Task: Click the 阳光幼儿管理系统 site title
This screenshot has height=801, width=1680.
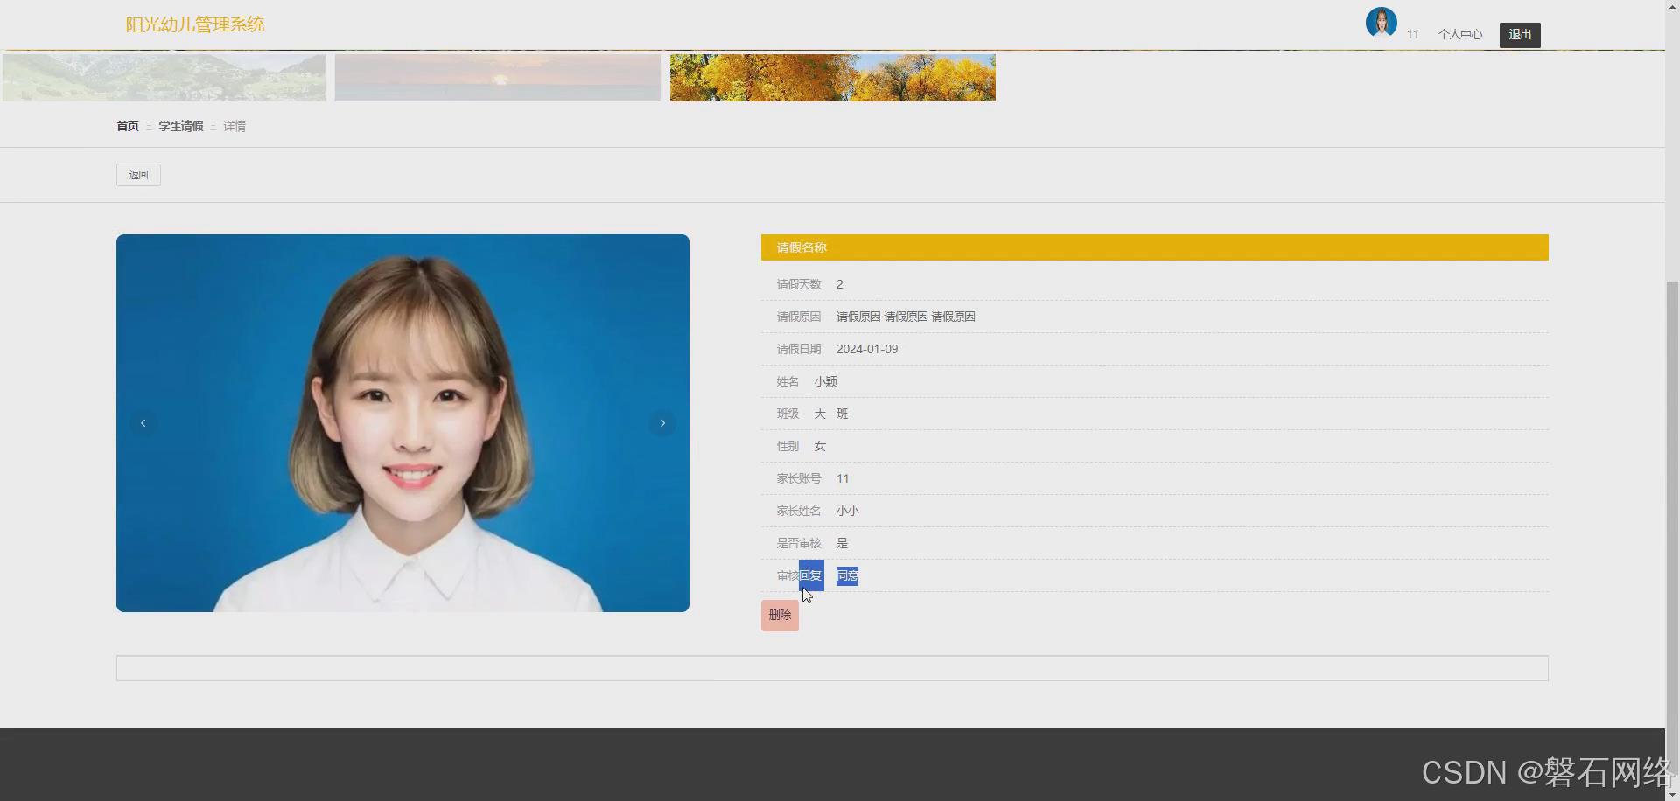Action: (x=195, y=24)
